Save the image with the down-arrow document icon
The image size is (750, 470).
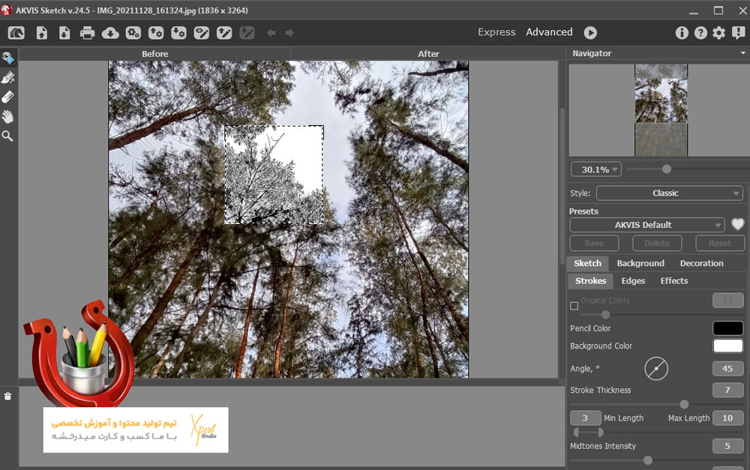[64, 32]
